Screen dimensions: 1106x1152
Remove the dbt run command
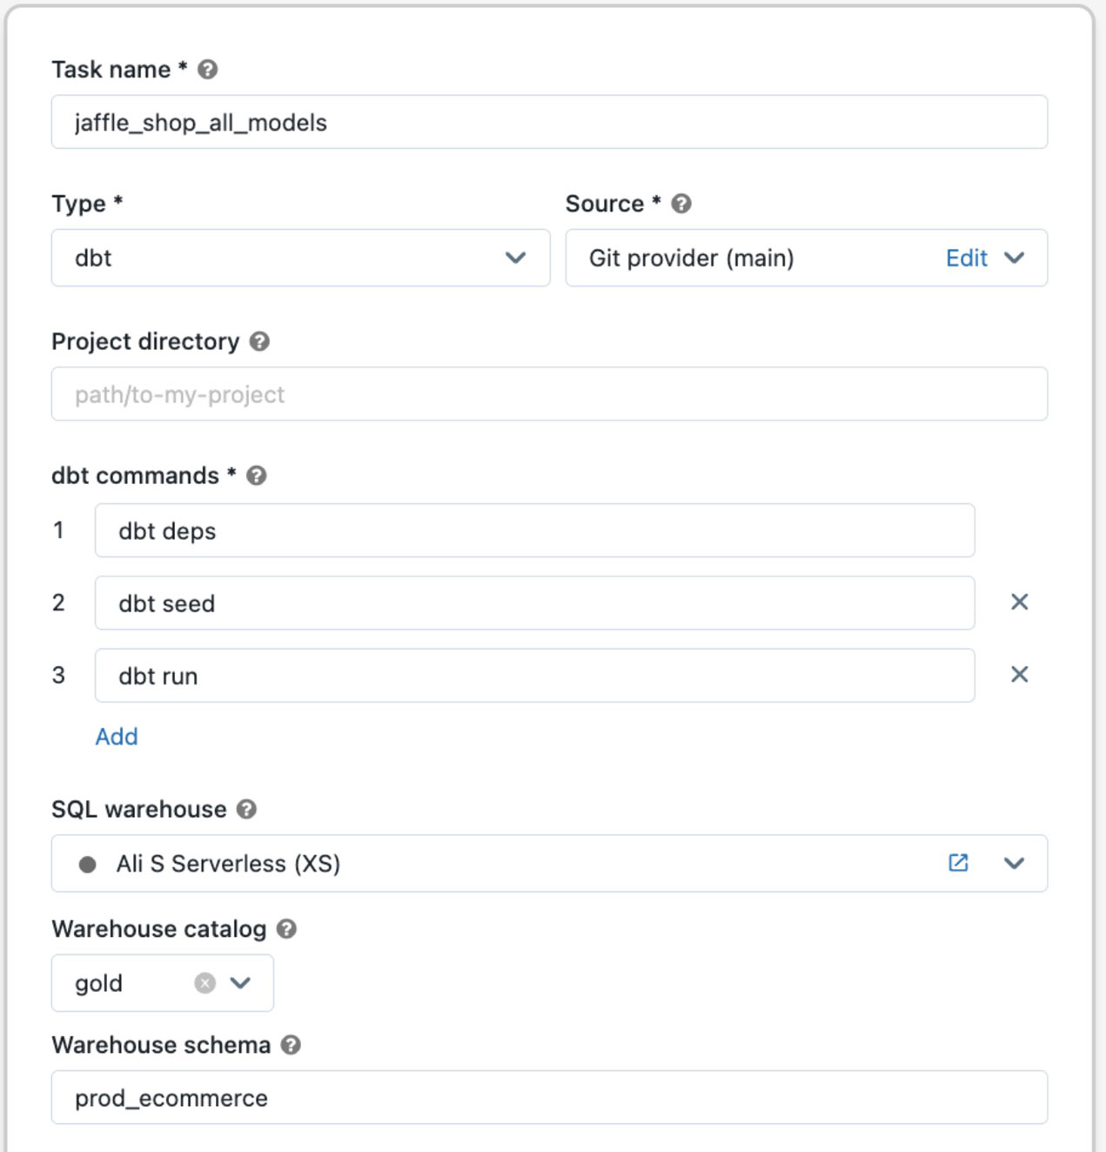point(1019,675)
